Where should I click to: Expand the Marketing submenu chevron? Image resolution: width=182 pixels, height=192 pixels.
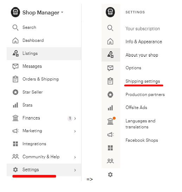coord(75,131)
